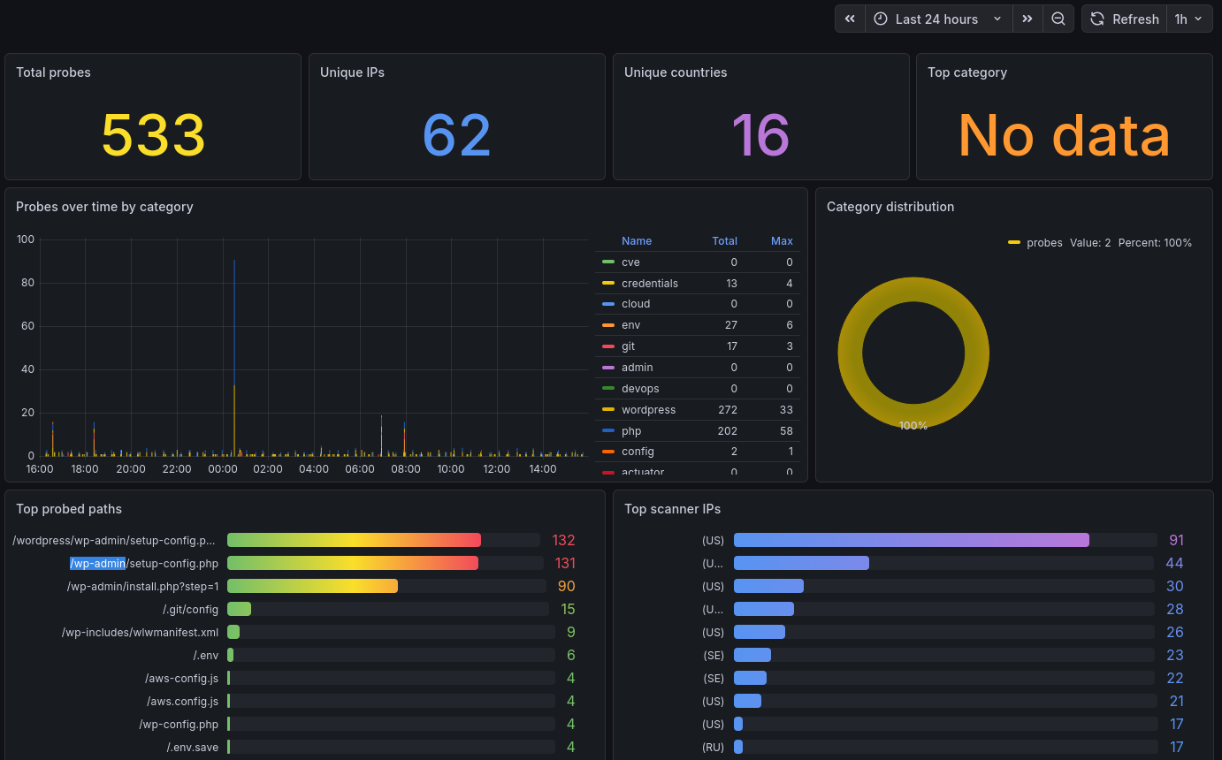The width and height of the screenshot is (1222, 760).
Task: Click the probes legend item in pie chart
Action: pos(1044,243)
